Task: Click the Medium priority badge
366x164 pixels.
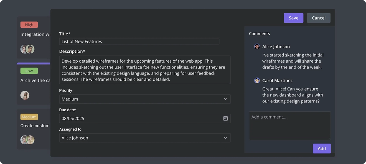Action: point(29,117)
